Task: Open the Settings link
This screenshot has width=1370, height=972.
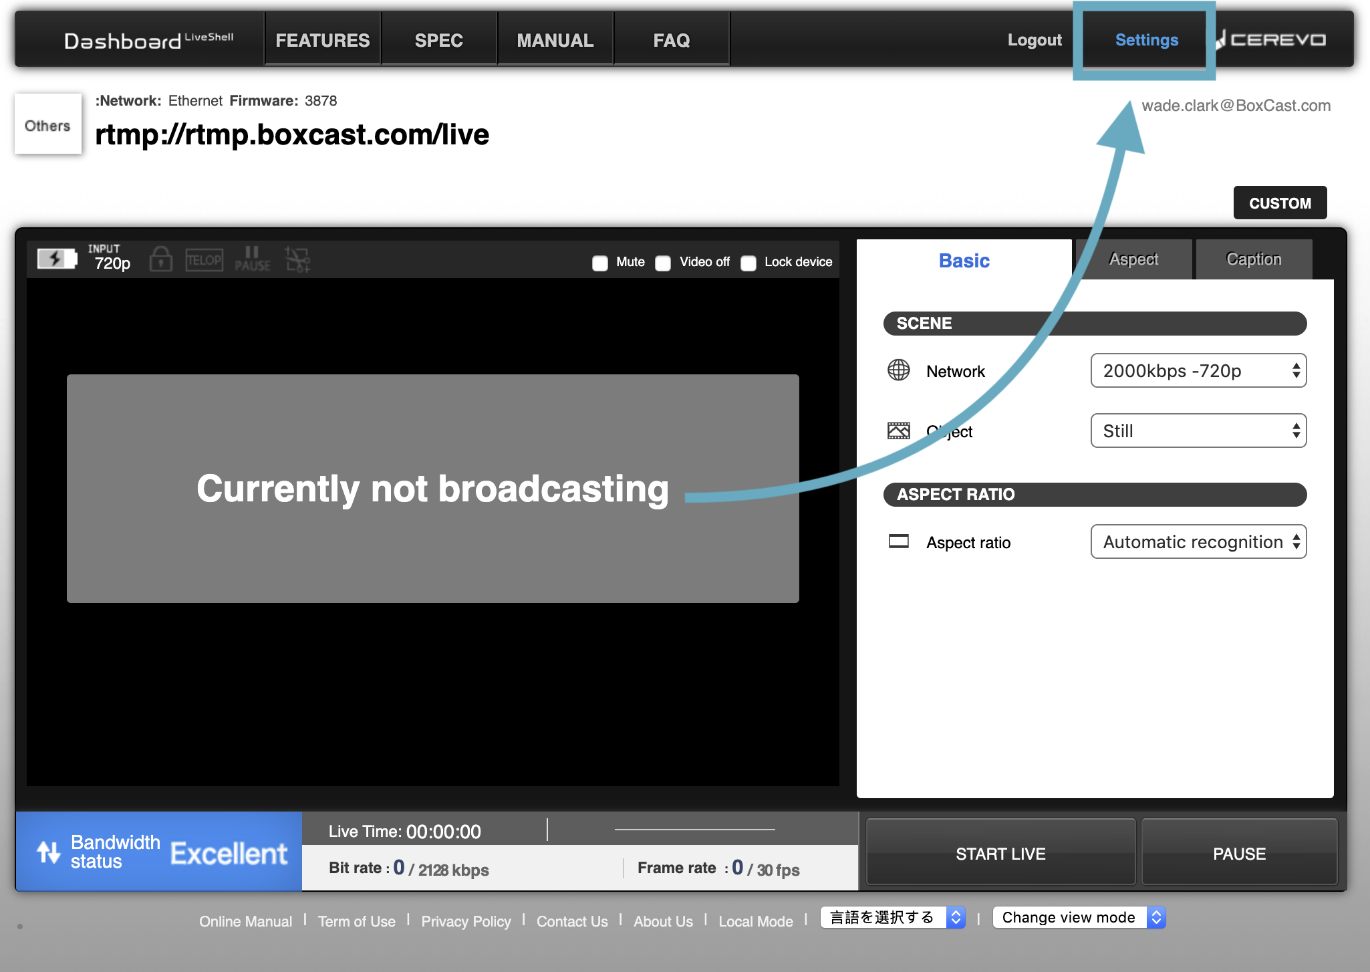Action: coord(1146,40)
